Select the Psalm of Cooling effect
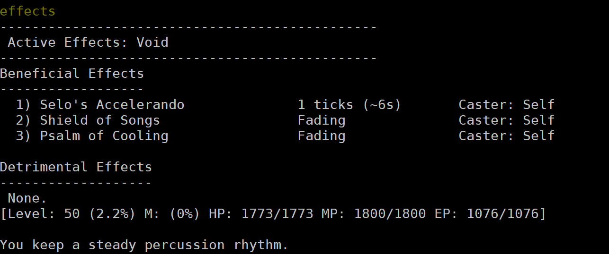 tap(104, 136)
